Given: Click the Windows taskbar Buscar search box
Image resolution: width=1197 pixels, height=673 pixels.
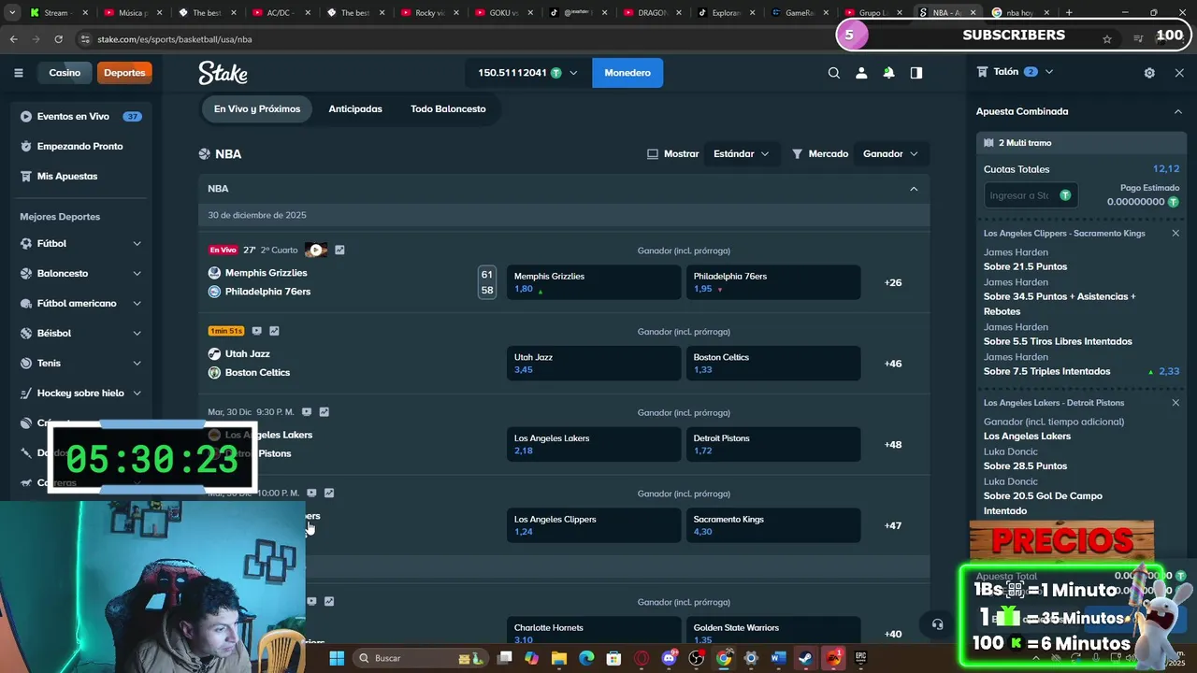Looking at the screenshot, I should pos(419,658).
